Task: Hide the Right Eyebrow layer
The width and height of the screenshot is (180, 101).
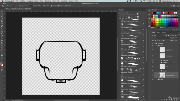Action: (x=153, y=50)
